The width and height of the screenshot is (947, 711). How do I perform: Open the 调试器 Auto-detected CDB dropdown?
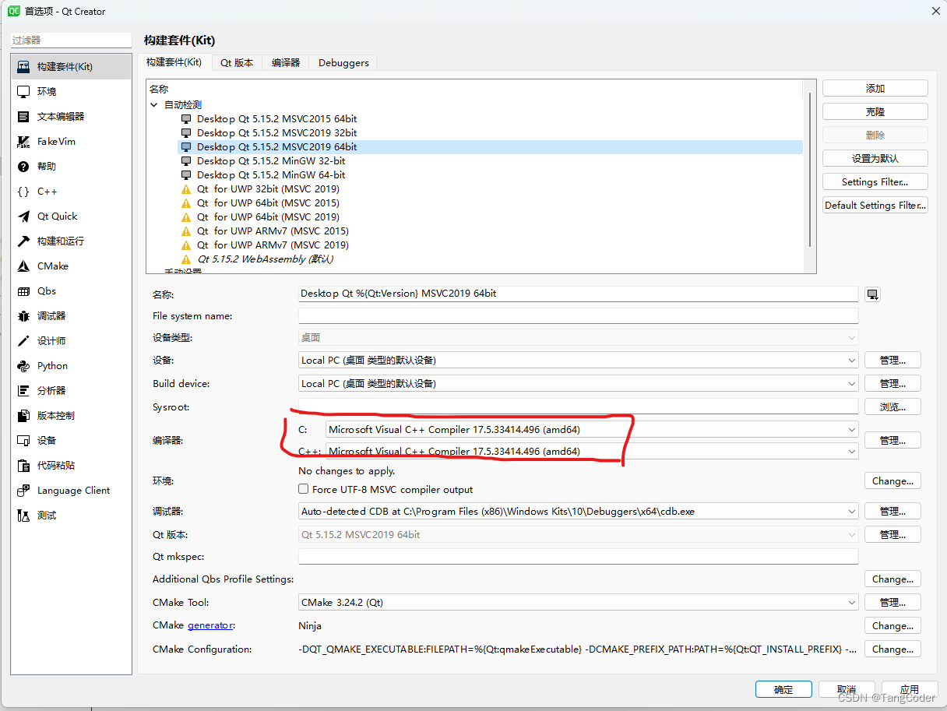point(579,512)
